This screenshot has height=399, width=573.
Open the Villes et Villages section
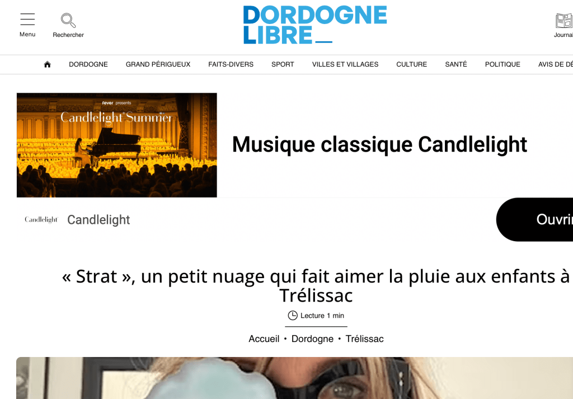[x=345, y=64]
